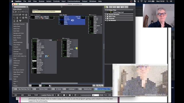Toggle the PREV indicator in status bar

(x=106, y=95)
